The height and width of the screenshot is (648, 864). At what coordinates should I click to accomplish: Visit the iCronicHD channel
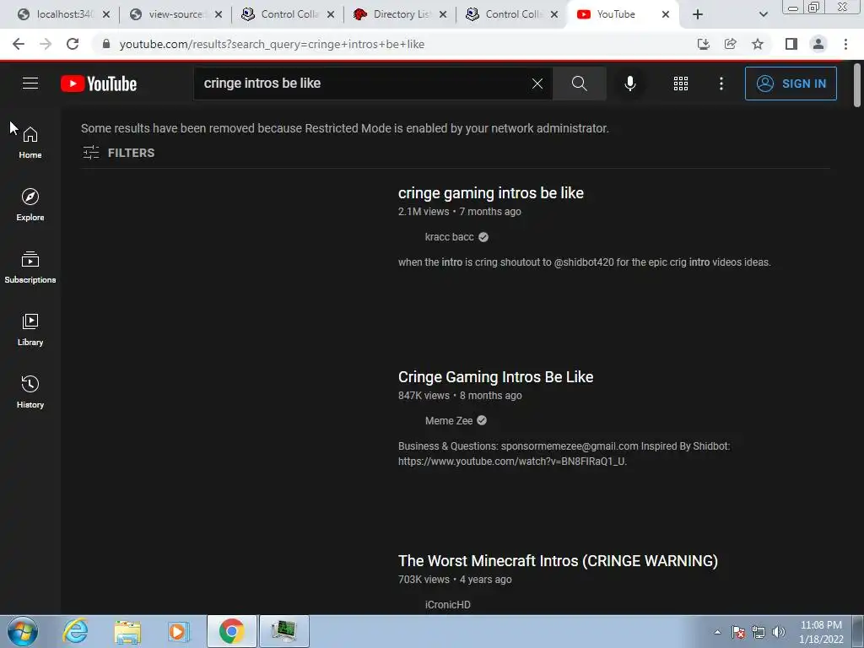(447, 604)
